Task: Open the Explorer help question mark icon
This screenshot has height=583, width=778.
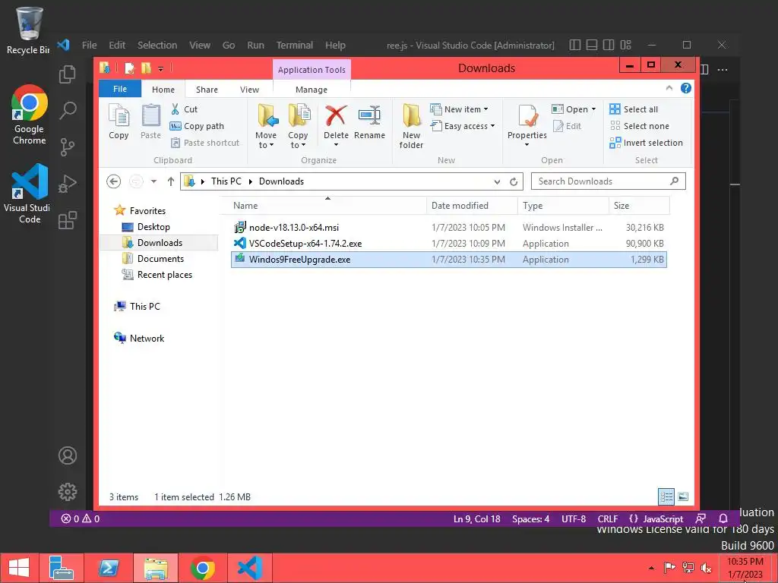Action: click(x=686, y=88)
